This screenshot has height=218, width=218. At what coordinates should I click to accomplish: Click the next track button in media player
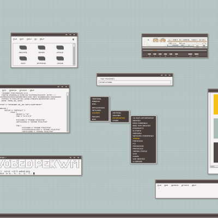click(x=171, y=54)
